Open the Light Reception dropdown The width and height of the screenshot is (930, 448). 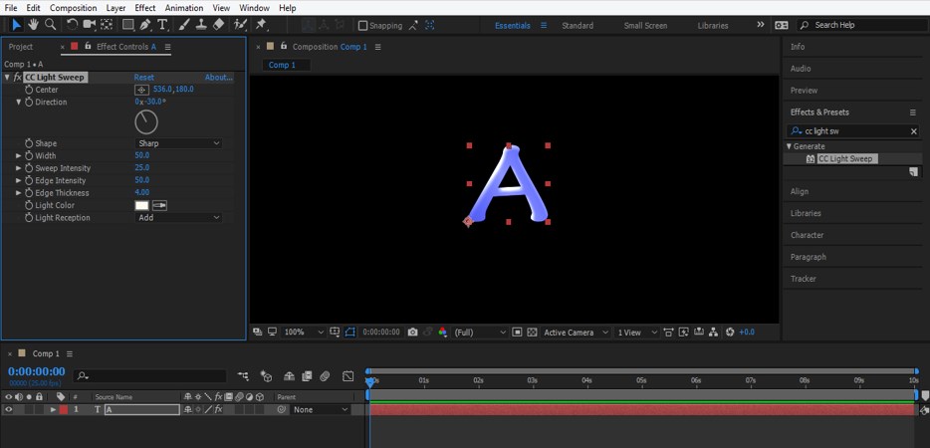pos(178,218)
